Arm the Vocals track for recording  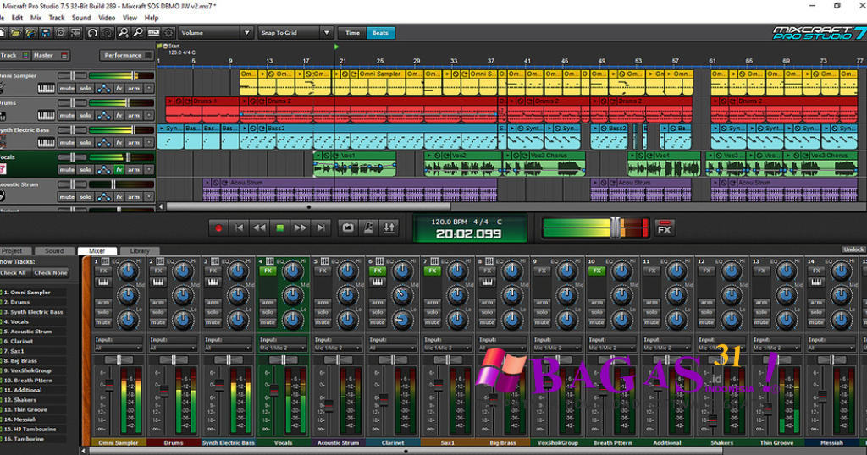coord(134,169)
